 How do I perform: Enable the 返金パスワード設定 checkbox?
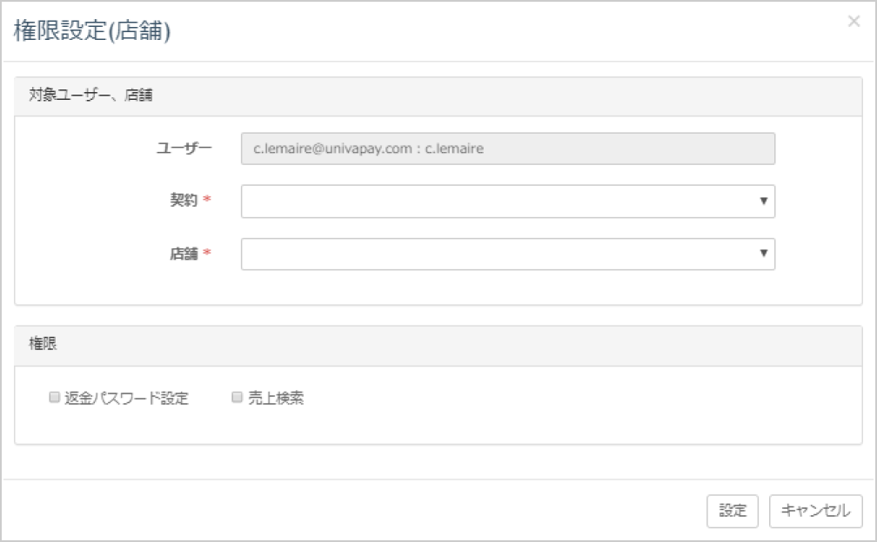[x=54, y=398]
